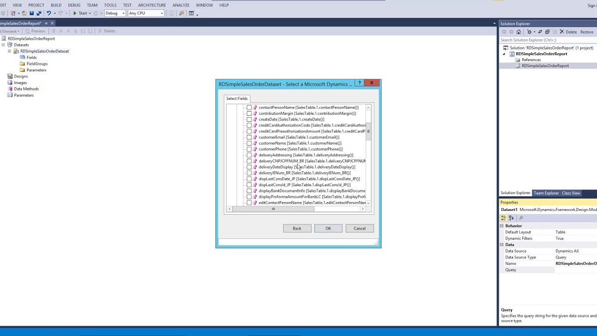
Task: Switch to the Class View tab
Action: [x=571, y=193]
